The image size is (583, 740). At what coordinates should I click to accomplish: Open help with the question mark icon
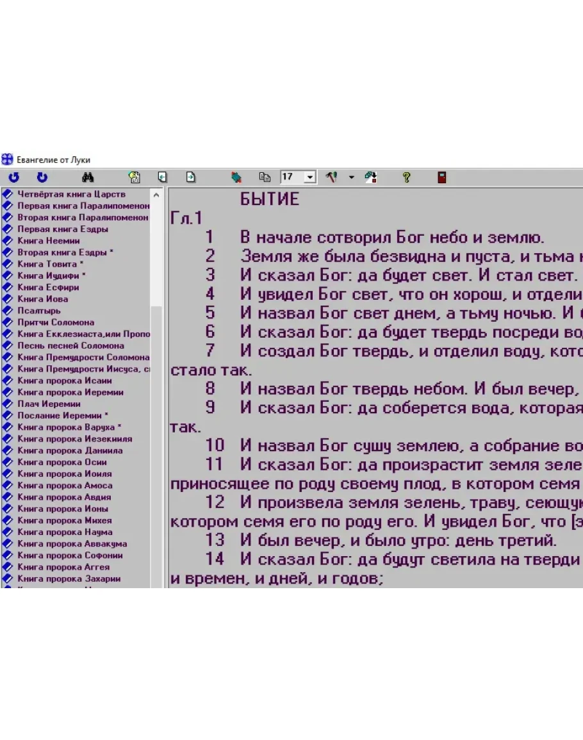tap(406, 177)
